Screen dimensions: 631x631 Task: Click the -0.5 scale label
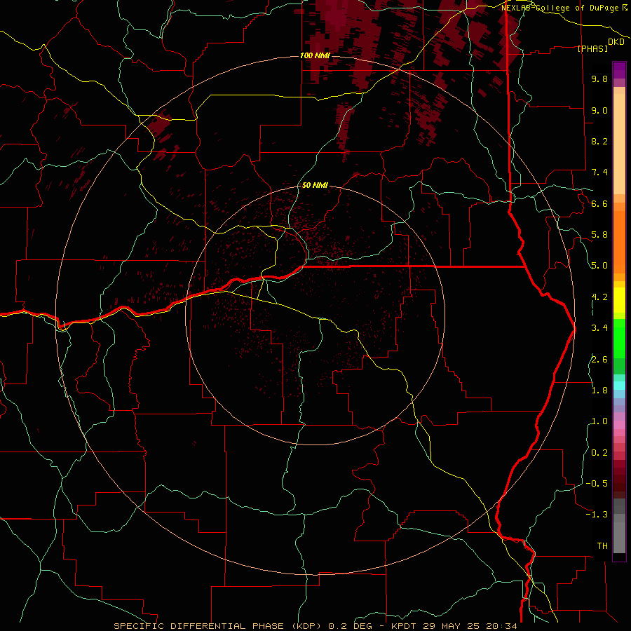[597, 484]
